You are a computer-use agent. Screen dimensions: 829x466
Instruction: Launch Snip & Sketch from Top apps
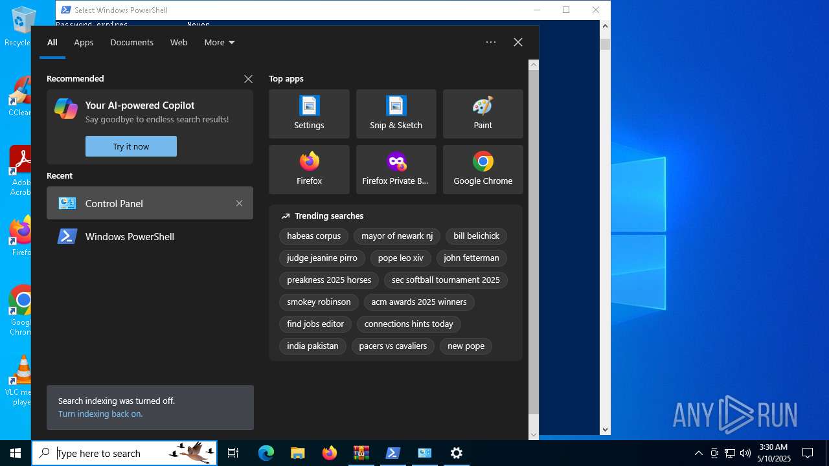[396, 114]
